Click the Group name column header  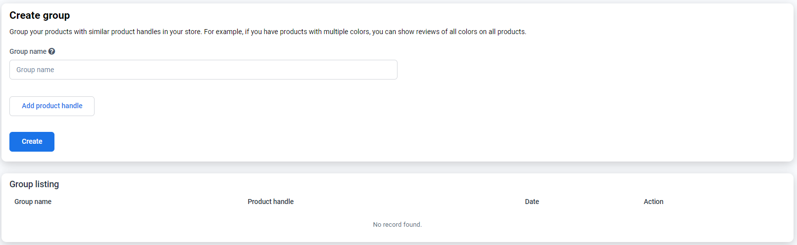coord(33,202)
